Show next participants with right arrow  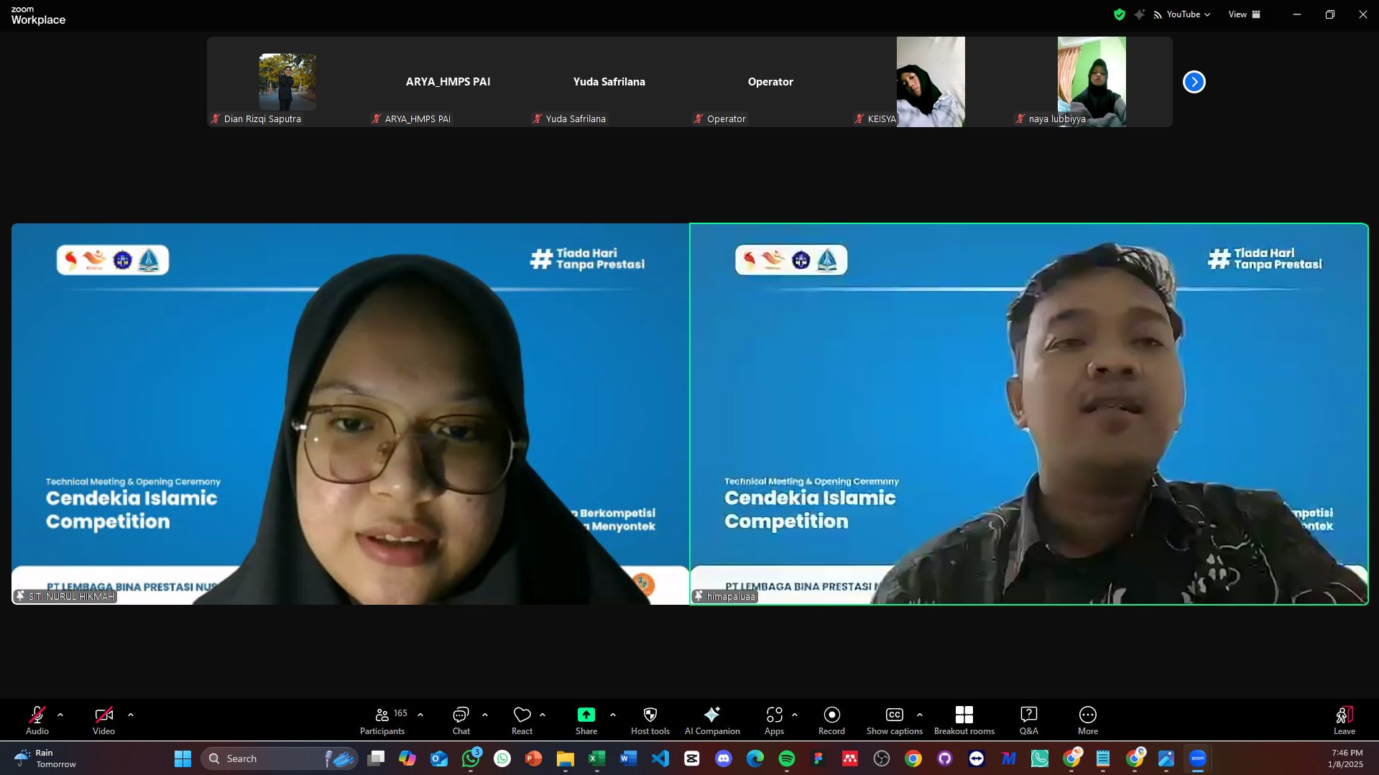tap(1194, 82)
